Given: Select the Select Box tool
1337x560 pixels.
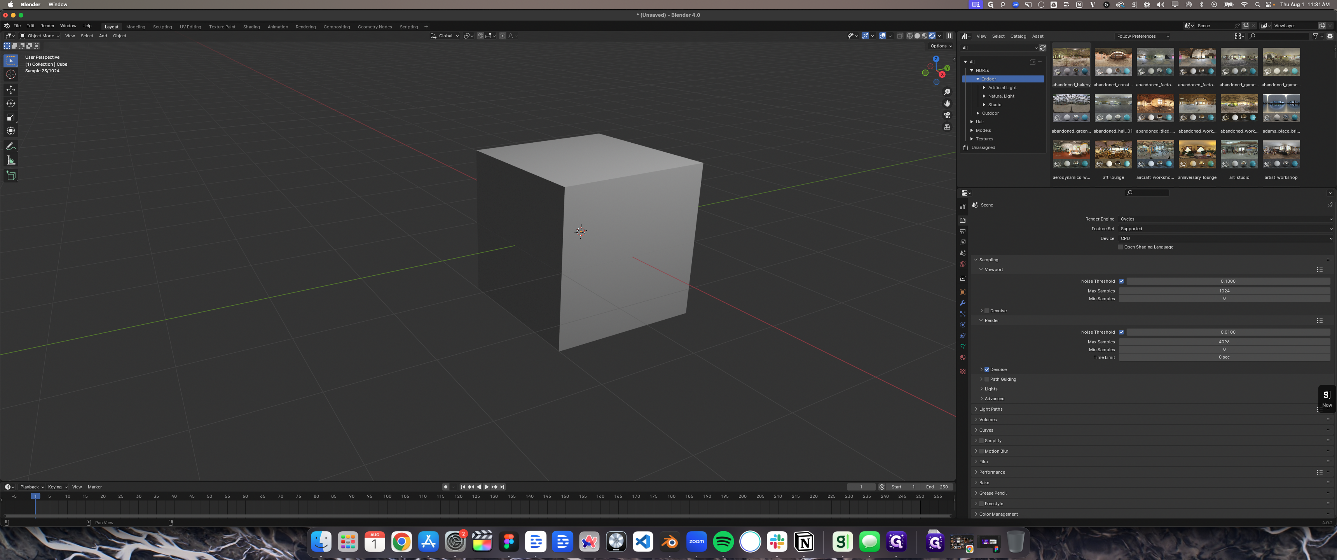Looking at the screenshot, I should tap(11, 61).
